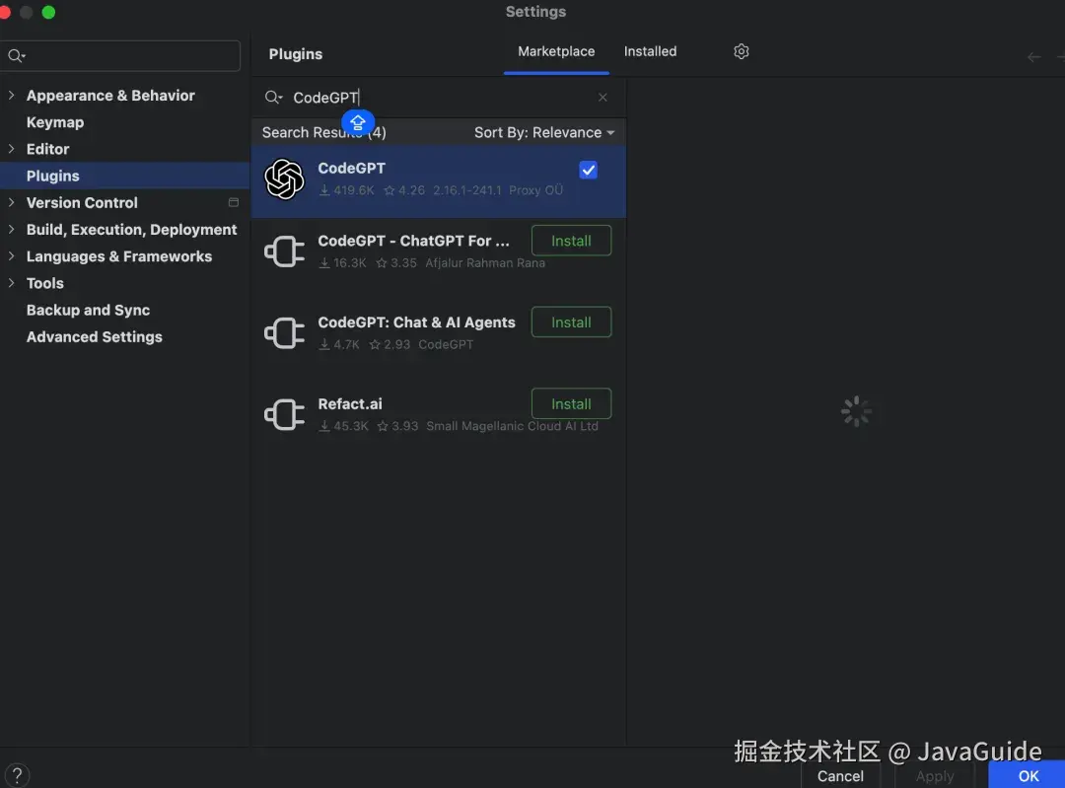Viewport: 1065px width, 788px height.
Task: Click the project-level icon beside Version Control
Action: pos(234,202)
